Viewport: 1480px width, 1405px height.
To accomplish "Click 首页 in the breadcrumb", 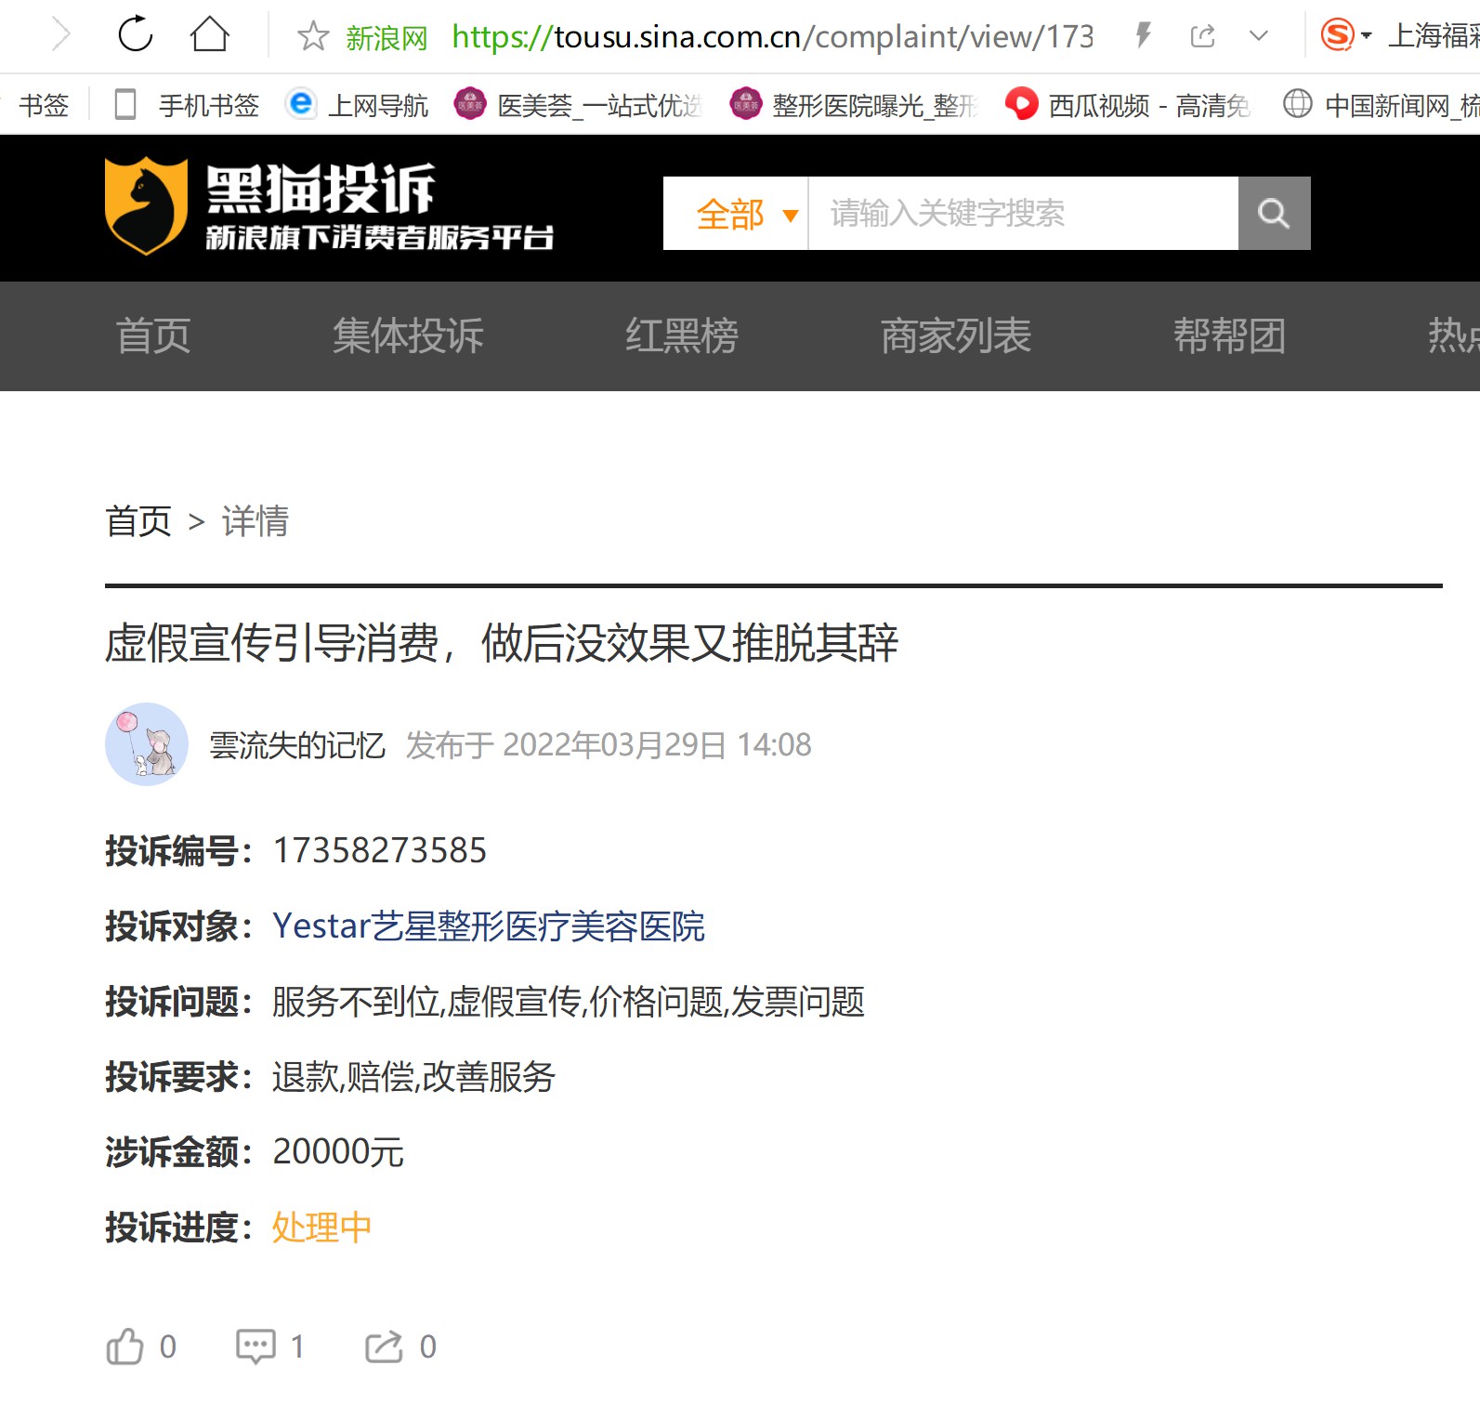I will click(x=138, y=521).
